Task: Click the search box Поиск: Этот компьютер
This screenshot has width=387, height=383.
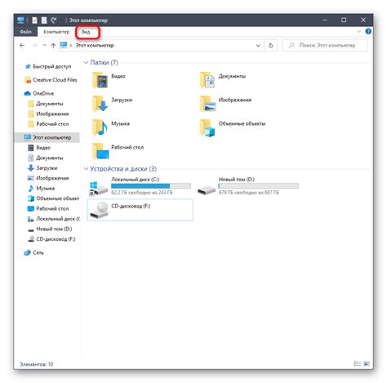Action: click(x=325, y=46)
